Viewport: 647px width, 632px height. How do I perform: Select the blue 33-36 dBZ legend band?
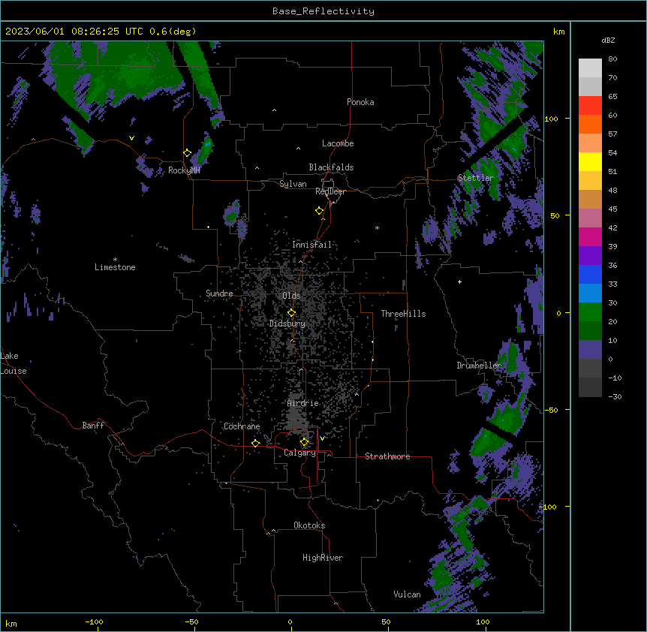590,274
